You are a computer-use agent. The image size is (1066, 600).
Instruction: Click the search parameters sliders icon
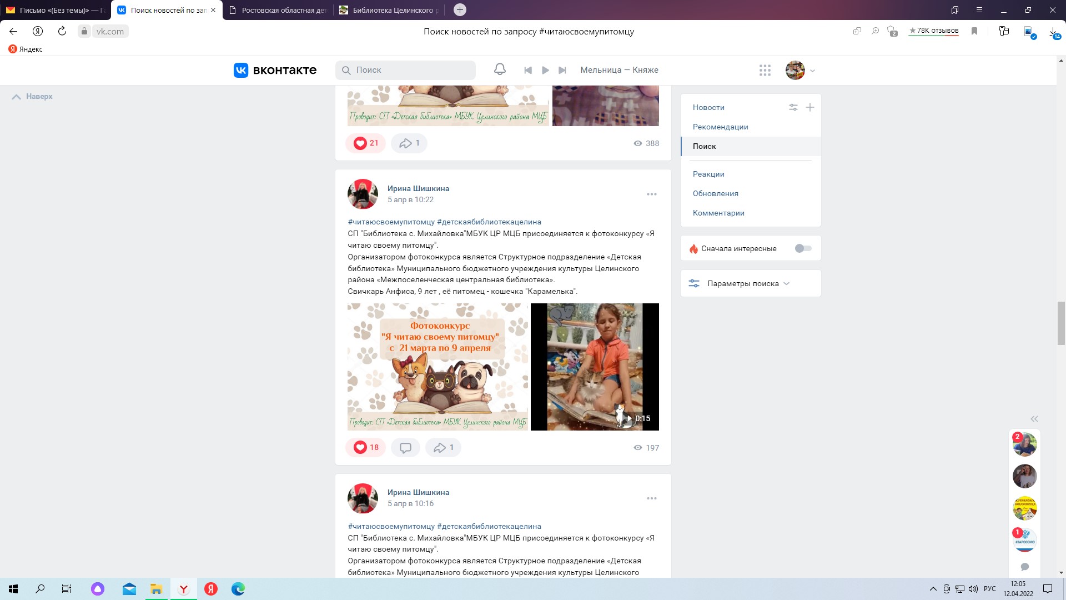coord(694,283)
